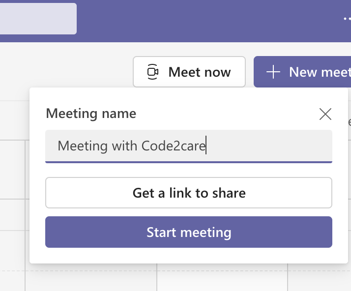Click the search box in the title bar
Image resolution: width=351 pixels, height=291 pixels.
coord(38,19)
